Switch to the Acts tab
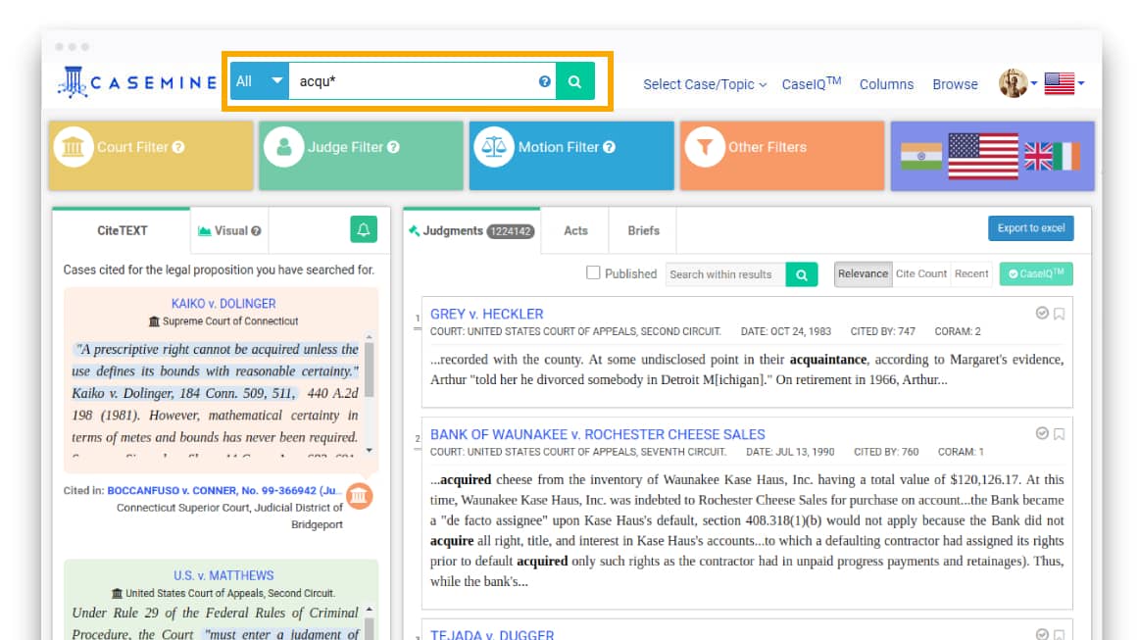Screen dimensions: 1139x640 [575, 231]
